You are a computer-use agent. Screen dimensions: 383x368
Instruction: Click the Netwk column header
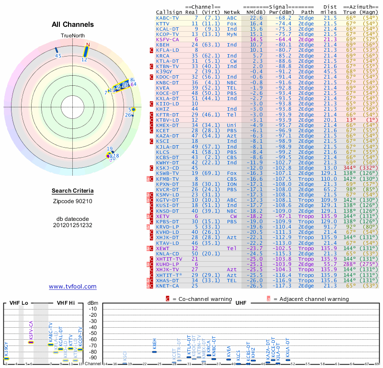[x=232, y=12]
